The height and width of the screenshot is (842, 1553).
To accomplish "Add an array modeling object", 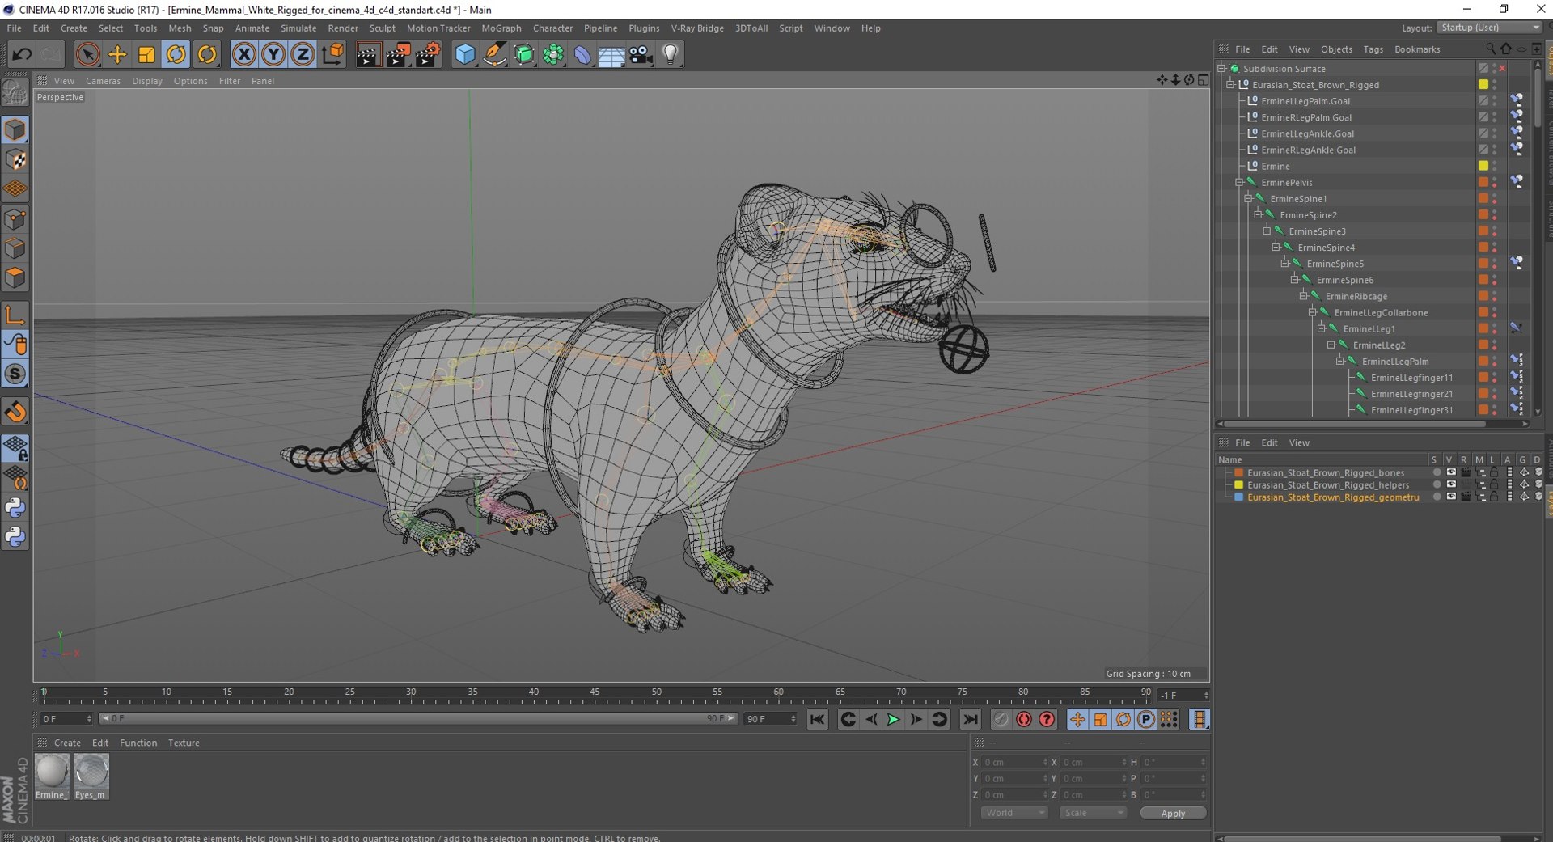I will [553, 54].
